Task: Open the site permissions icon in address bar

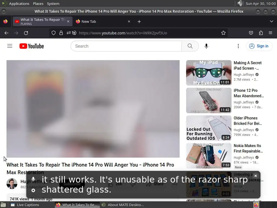Action: tap(68, 33)
